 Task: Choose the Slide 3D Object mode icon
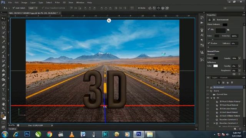point(163,8)
